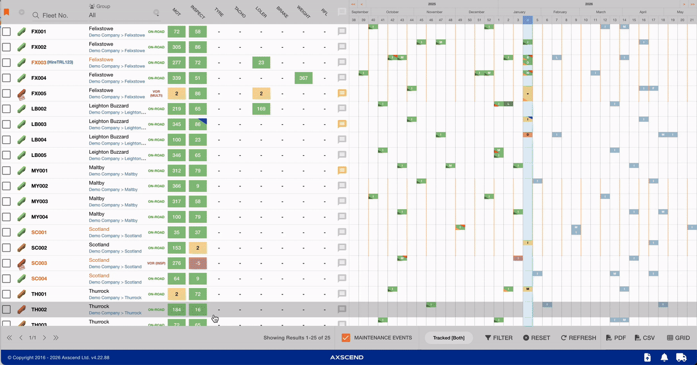The height and width of the screenshot is (365, 697).
Task: Click the orange bookmark icon in header
Action: 7,12
